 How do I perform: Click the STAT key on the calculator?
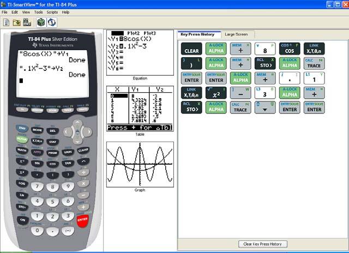click(52, 142)
